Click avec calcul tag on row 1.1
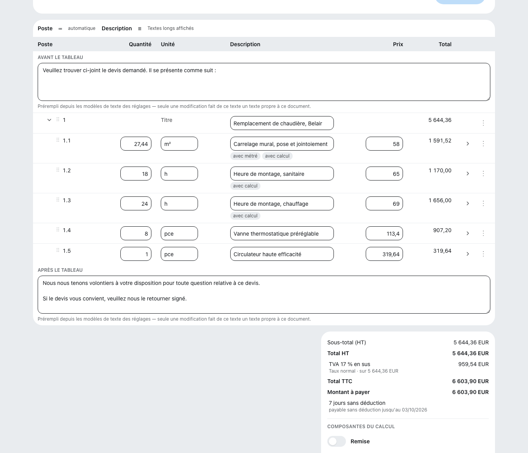Viewport: 528px width, 453px height. coord(277,156)
